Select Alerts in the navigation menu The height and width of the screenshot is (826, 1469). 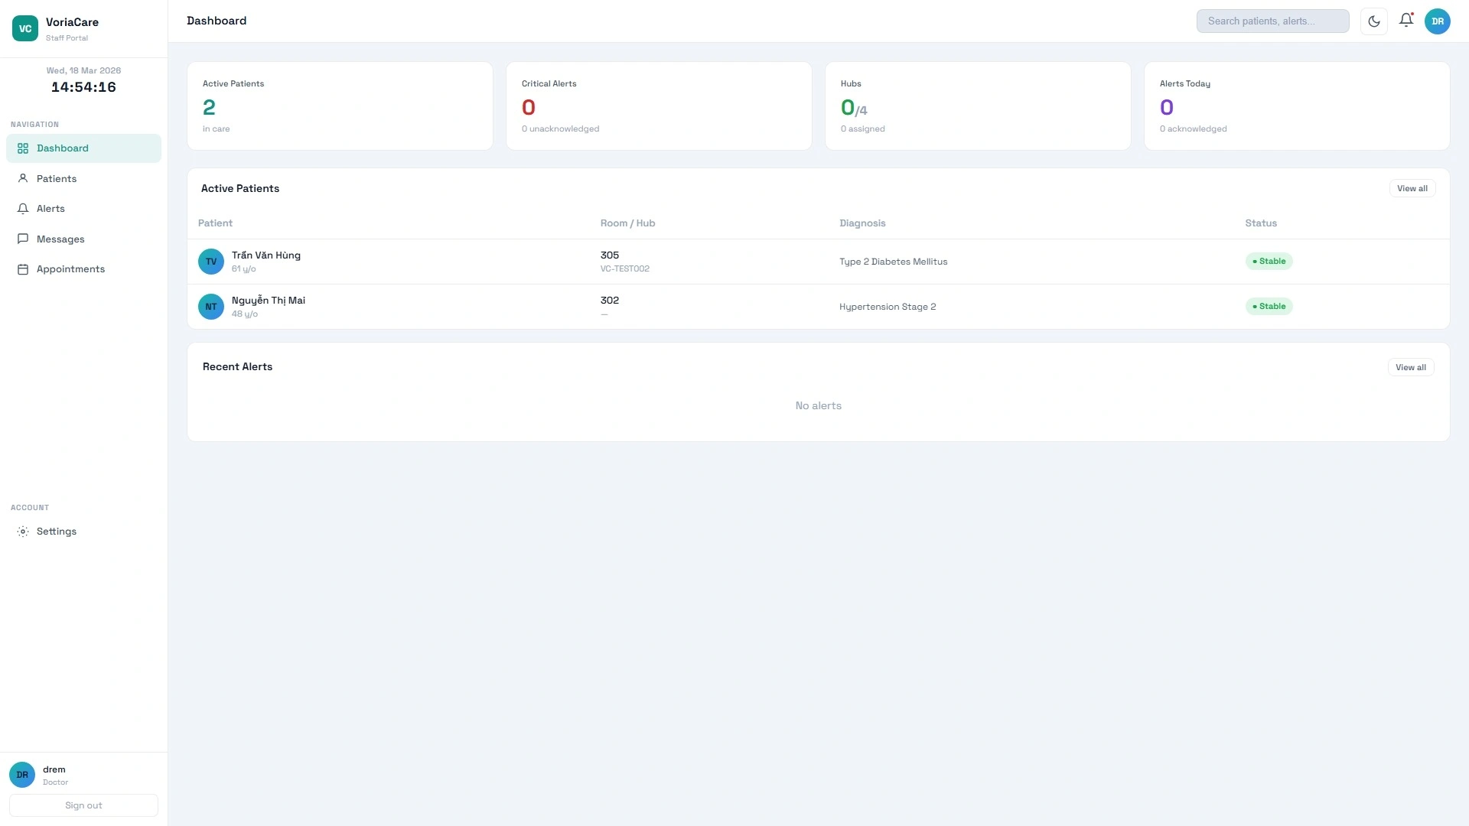(50, 208)
